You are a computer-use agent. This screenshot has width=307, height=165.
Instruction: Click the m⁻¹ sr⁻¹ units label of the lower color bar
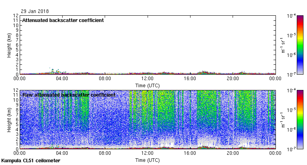[283, 120]
